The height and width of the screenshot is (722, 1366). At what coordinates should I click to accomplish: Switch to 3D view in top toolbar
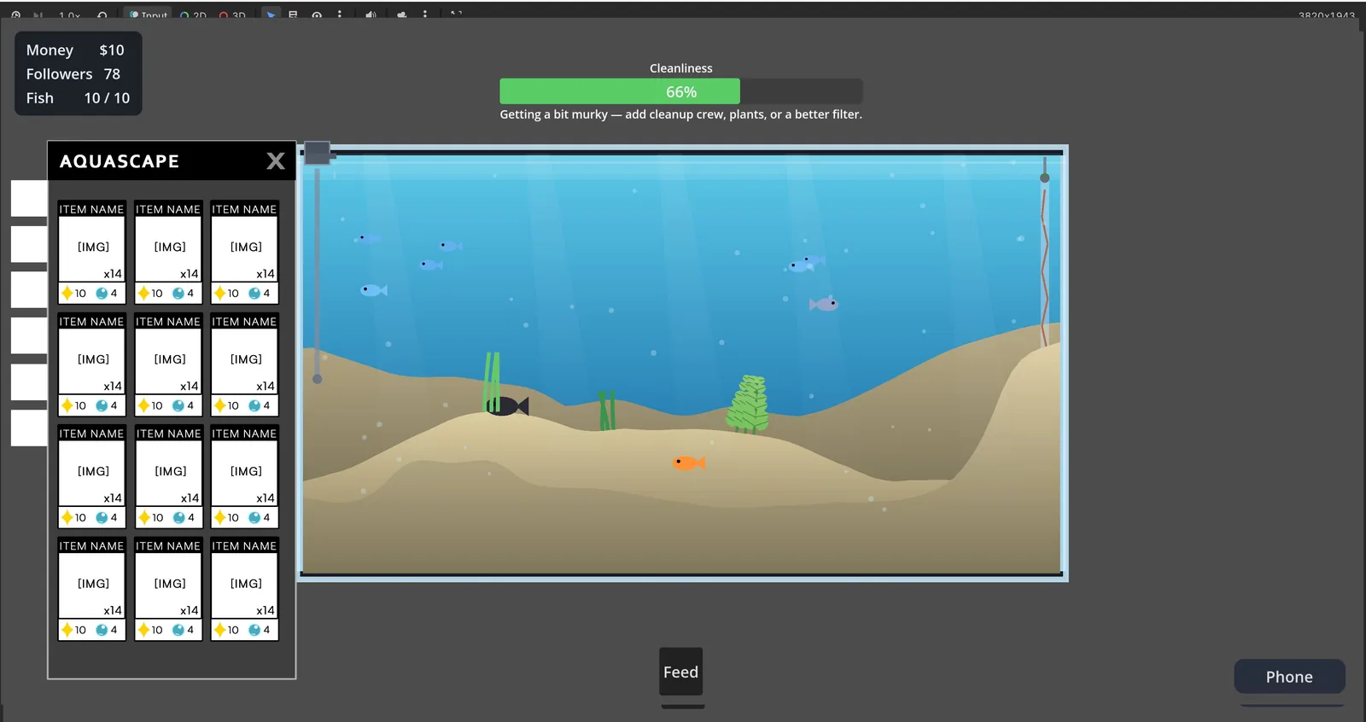tap(232, 15)
